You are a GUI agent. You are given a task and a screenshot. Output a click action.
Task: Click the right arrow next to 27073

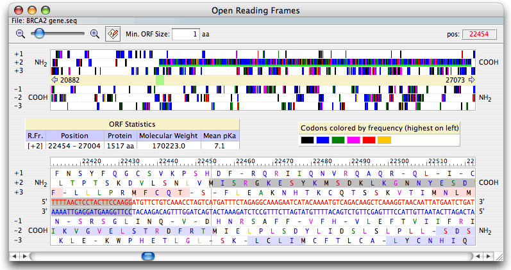(471, 80)
